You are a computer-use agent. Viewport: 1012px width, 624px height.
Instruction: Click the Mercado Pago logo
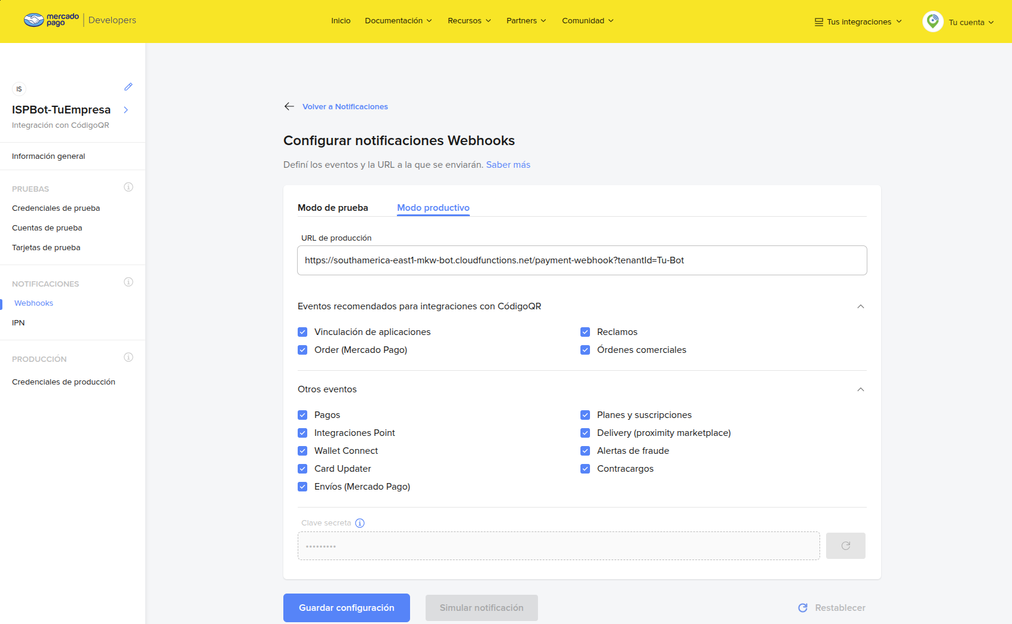(51, 20)
